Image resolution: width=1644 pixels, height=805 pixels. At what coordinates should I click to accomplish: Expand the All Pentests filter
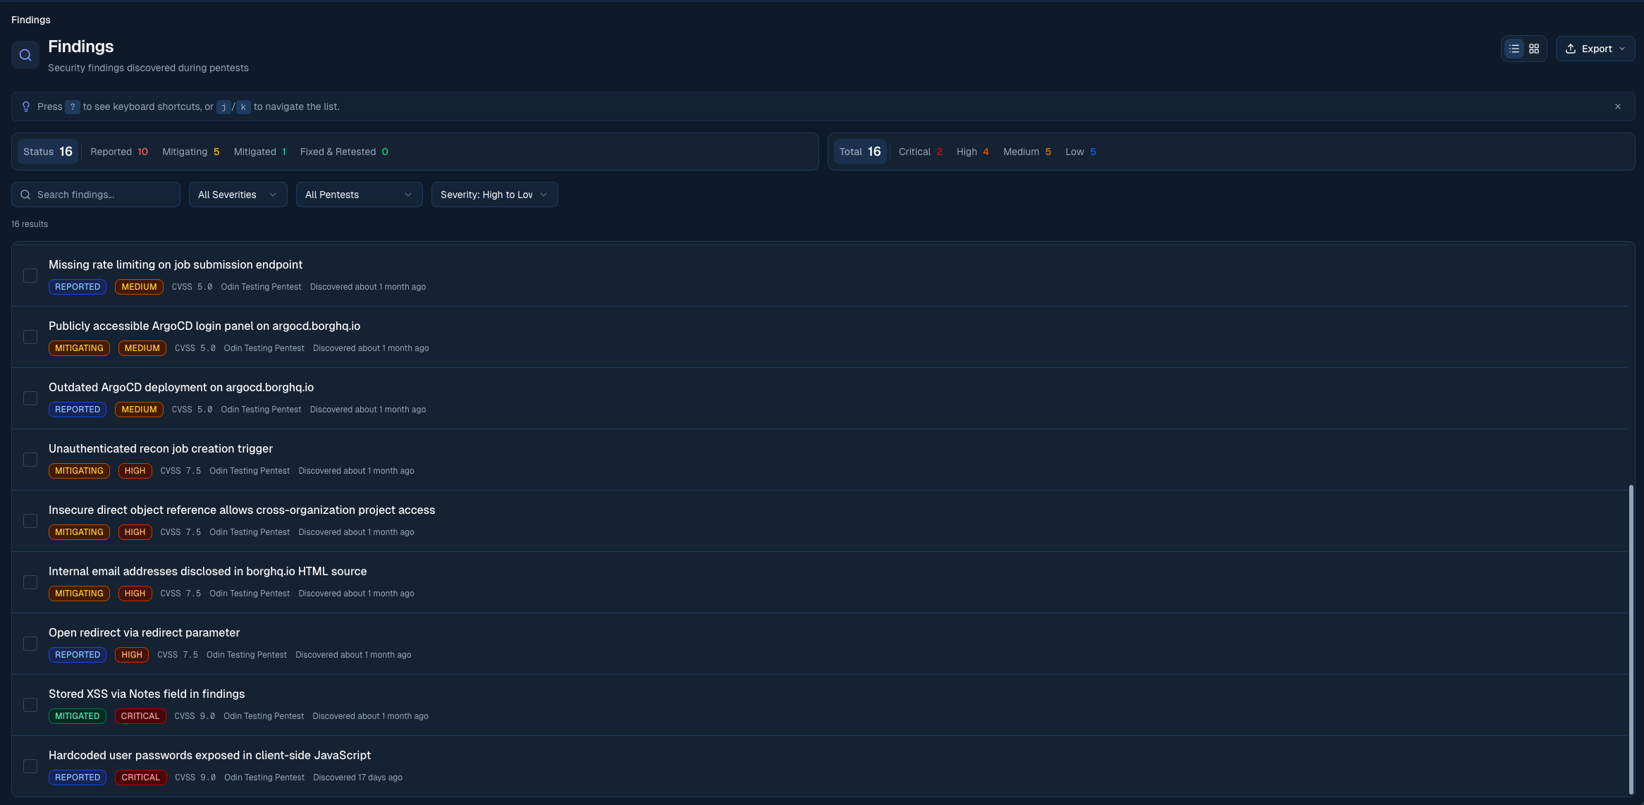pos(359,194)
